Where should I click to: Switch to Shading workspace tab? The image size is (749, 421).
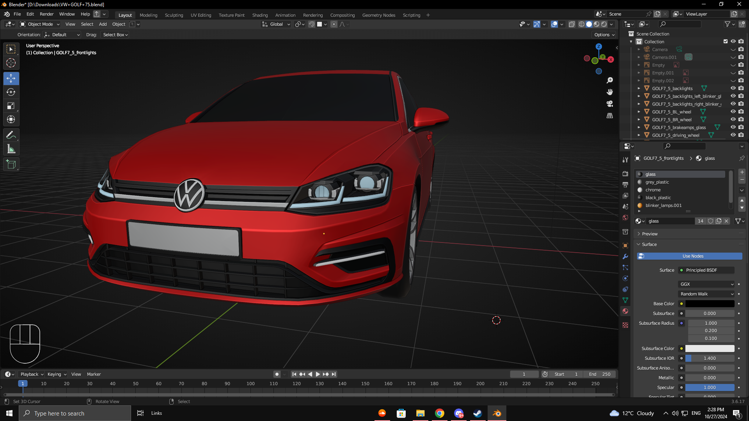(x=260, y=15)
